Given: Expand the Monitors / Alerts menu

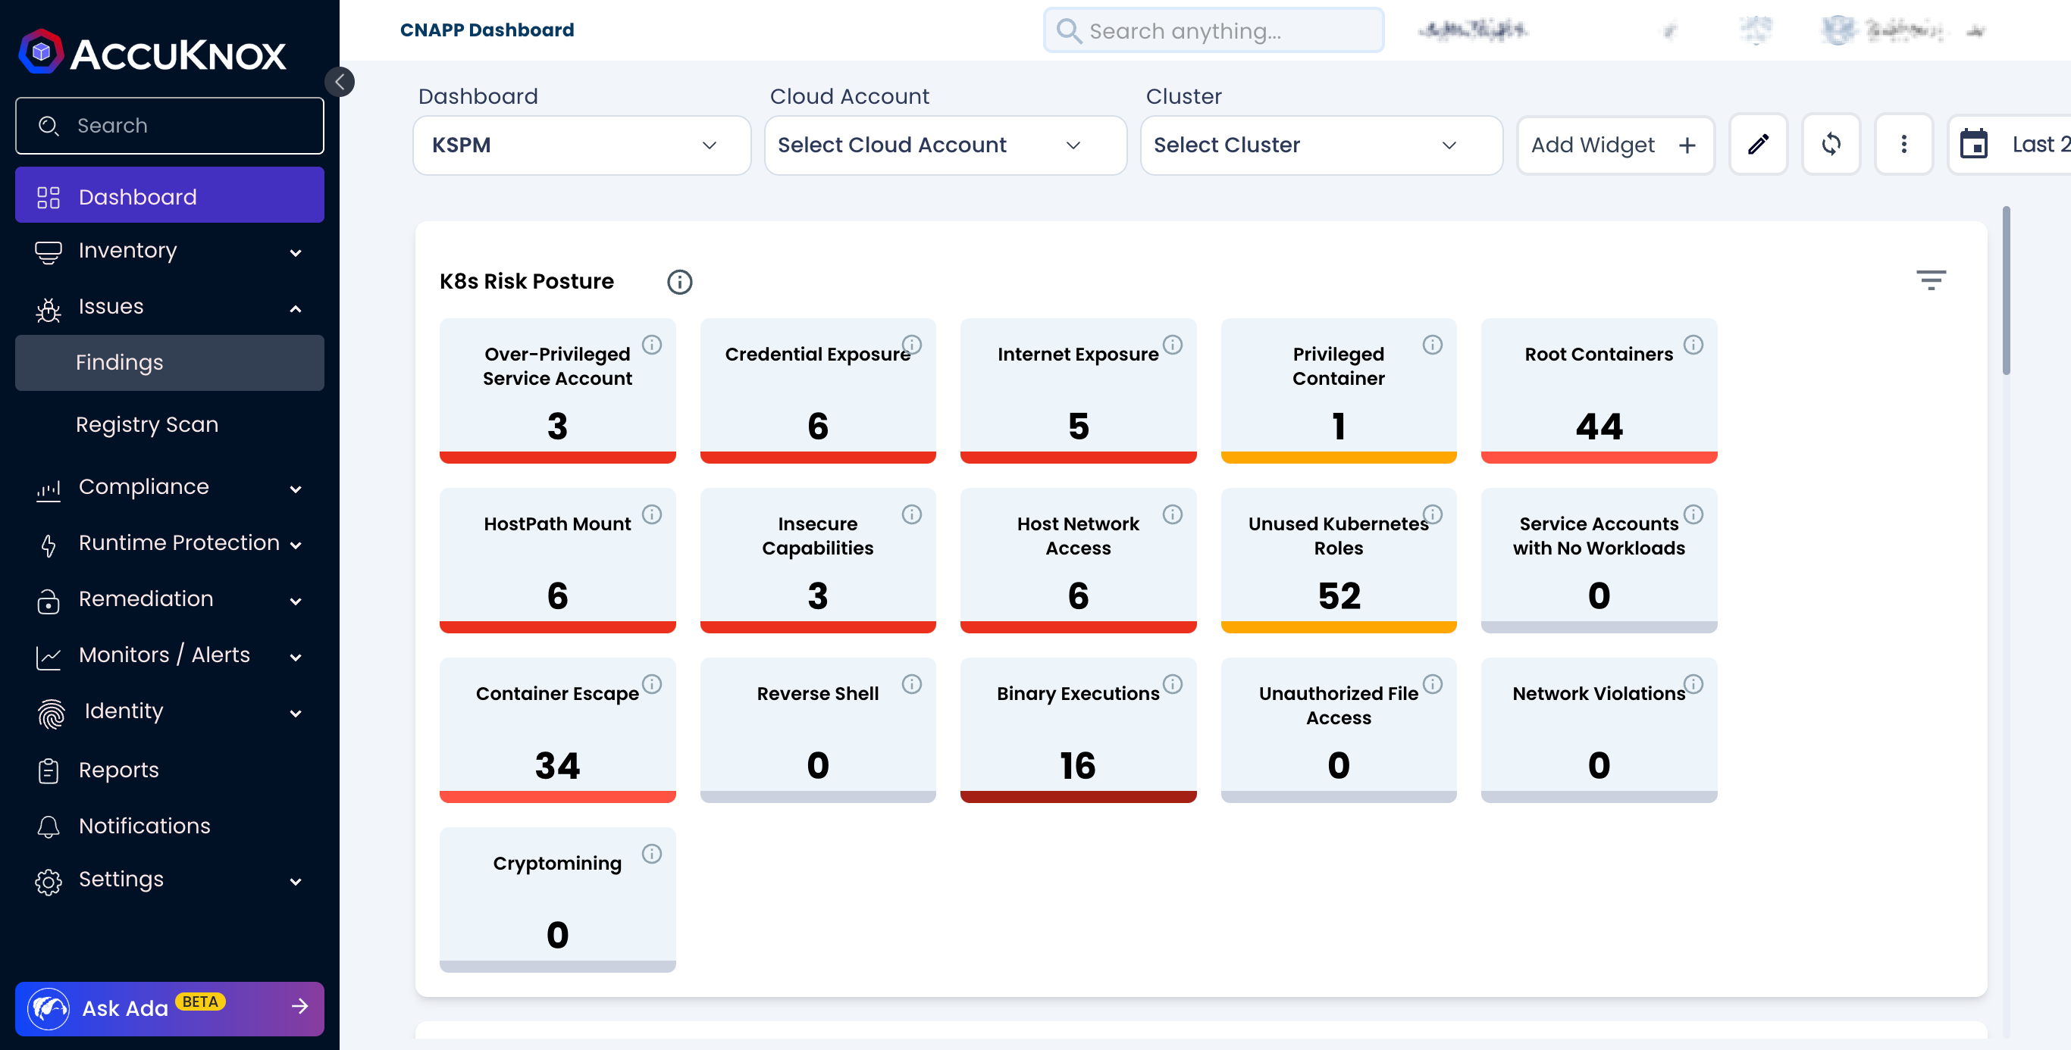Looking at the screenshot, I should (x=170, y=655).
